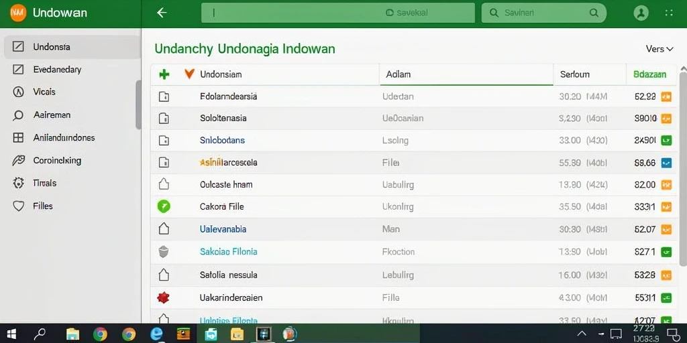Open Edge browser from taskbar
687x343 pixels.
156,334
